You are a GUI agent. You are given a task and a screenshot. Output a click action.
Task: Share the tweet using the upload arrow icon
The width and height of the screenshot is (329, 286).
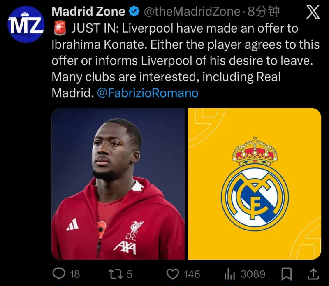pyautogui.click(x=313, y=274)
